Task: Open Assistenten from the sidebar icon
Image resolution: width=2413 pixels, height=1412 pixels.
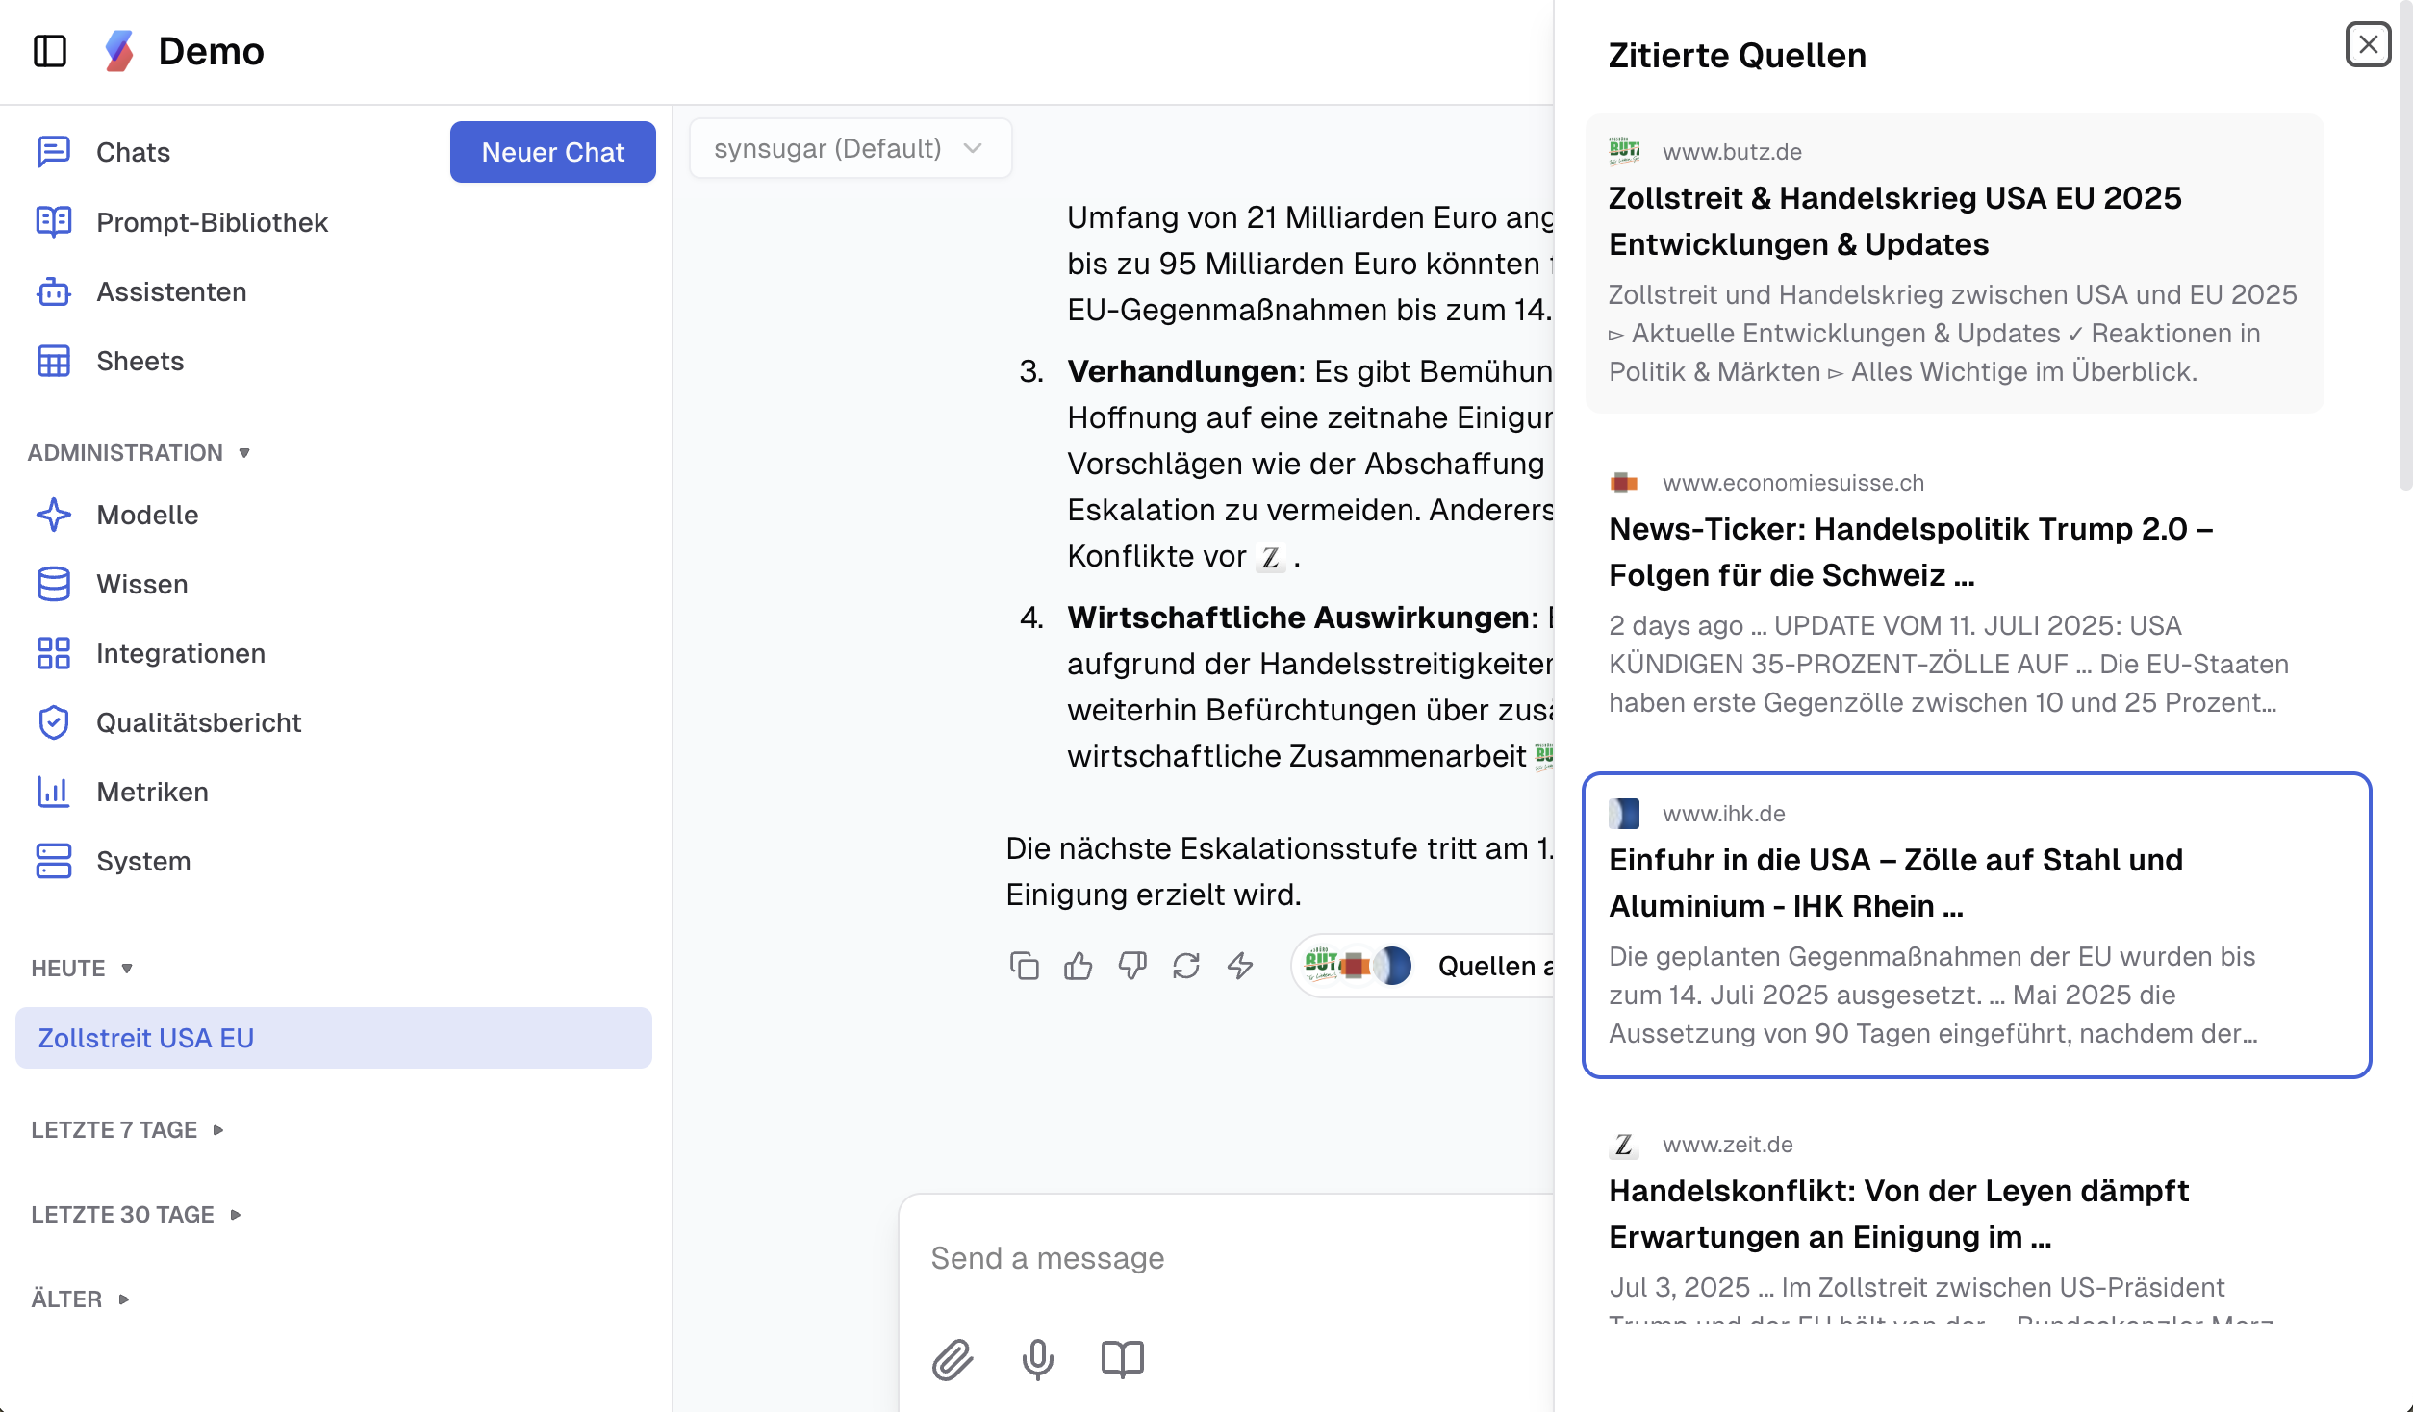Action: pos(170,291)
